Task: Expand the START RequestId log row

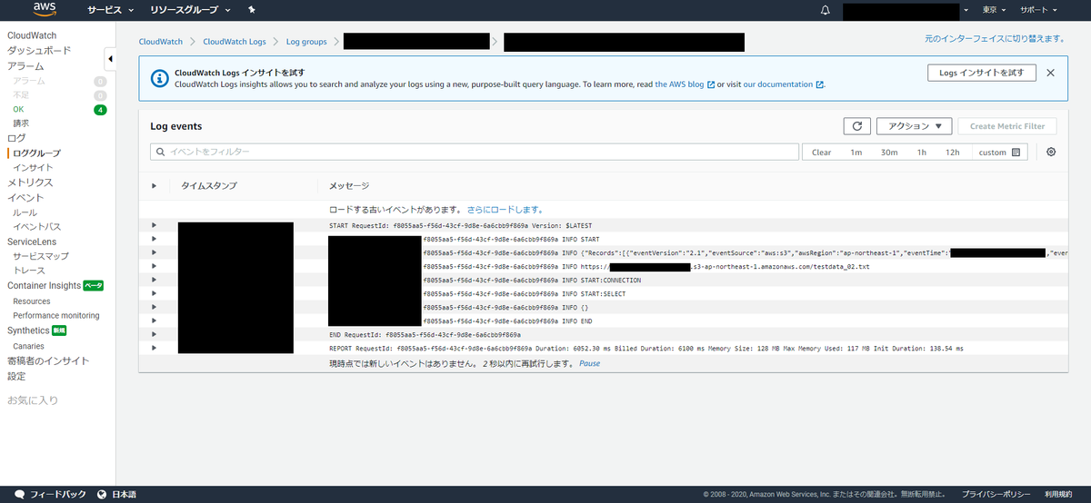Action: click(154, 224)
